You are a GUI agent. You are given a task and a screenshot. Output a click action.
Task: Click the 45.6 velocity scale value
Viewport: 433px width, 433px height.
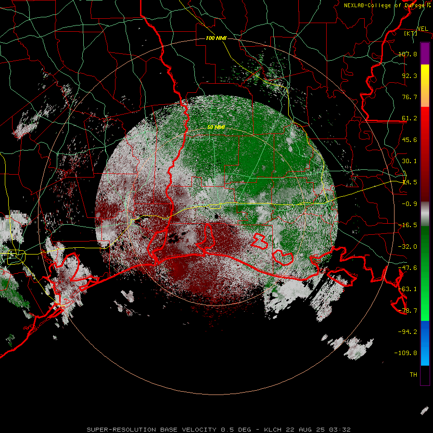point(409,140)
